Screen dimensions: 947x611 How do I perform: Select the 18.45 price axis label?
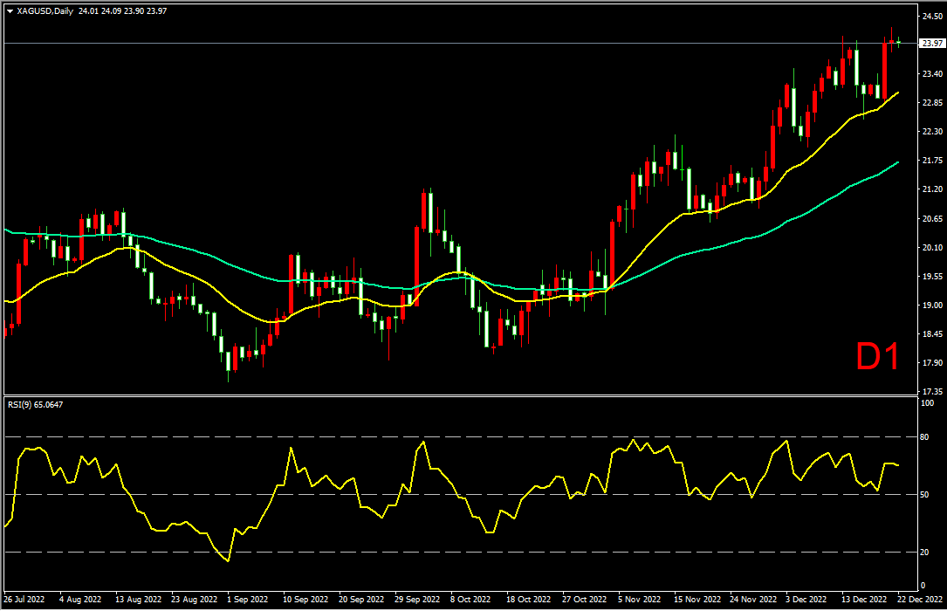coord(932,334)
